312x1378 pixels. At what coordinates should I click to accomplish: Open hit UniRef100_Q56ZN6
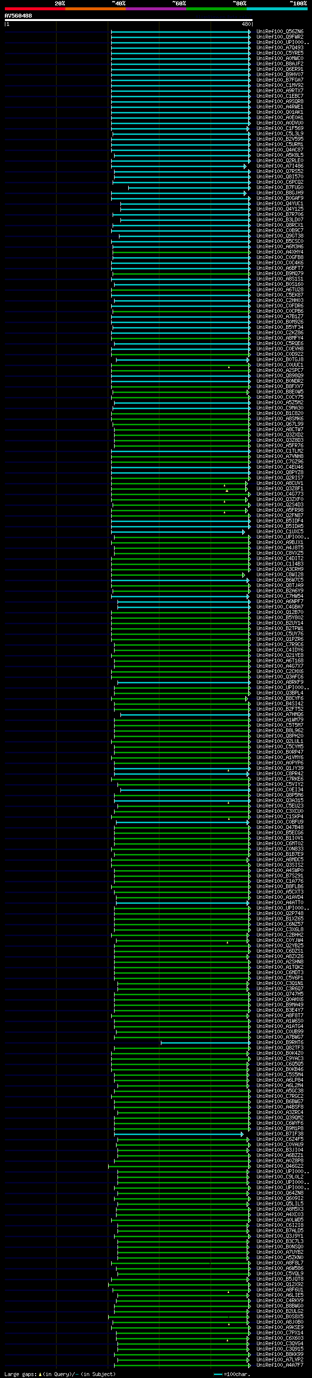(279, 32)
